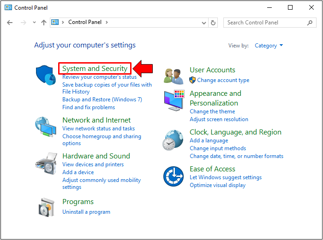Open Appearance and Personalization category
Screen dimensions: 323x240
(215, 98)
